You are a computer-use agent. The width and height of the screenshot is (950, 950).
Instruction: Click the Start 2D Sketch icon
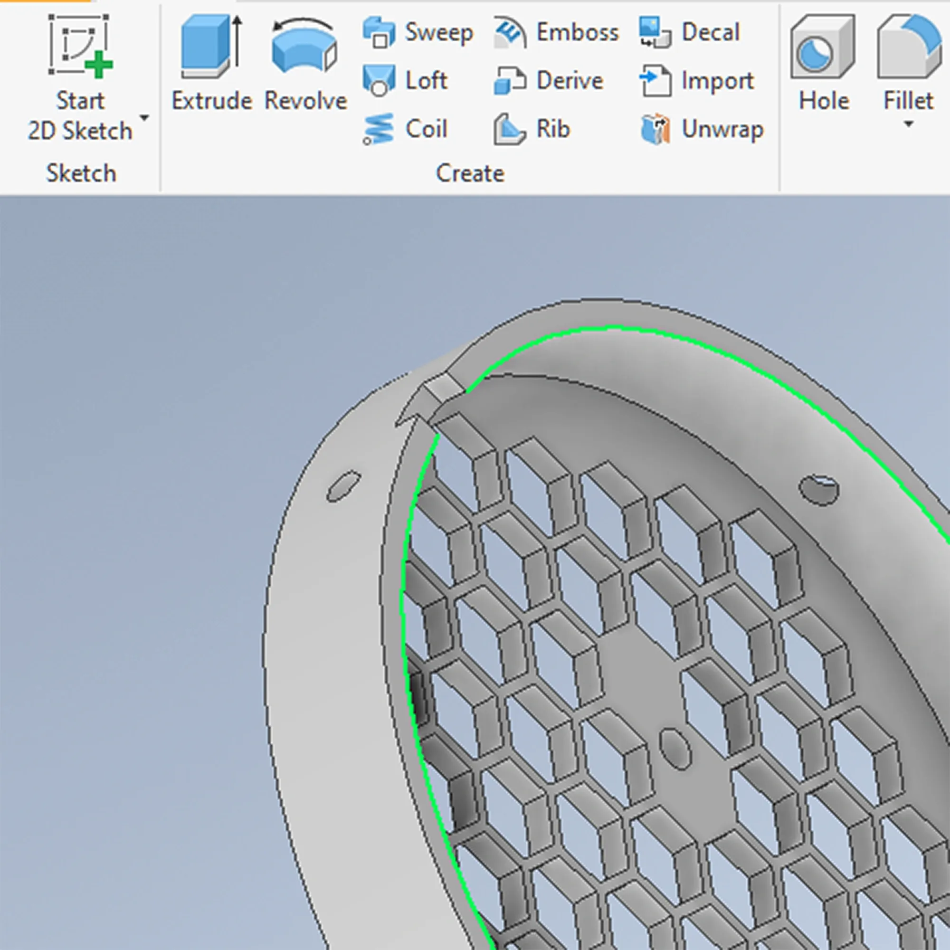[80, 46]
